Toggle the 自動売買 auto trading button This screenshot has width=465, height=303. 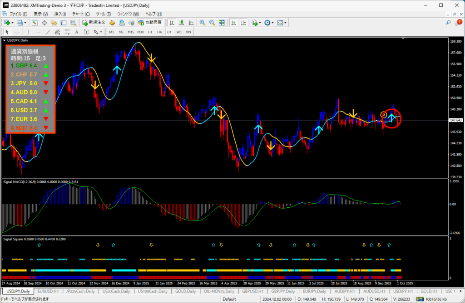pos(150,22)
